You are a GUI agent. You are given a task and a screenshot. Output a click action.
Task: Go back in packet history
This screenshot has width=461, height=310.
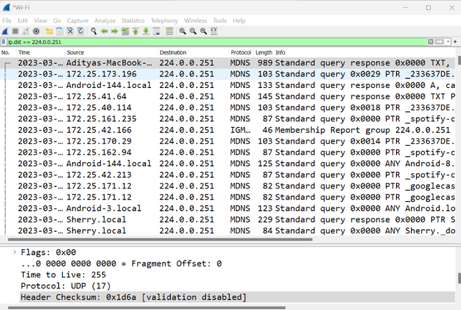point(104,31)
